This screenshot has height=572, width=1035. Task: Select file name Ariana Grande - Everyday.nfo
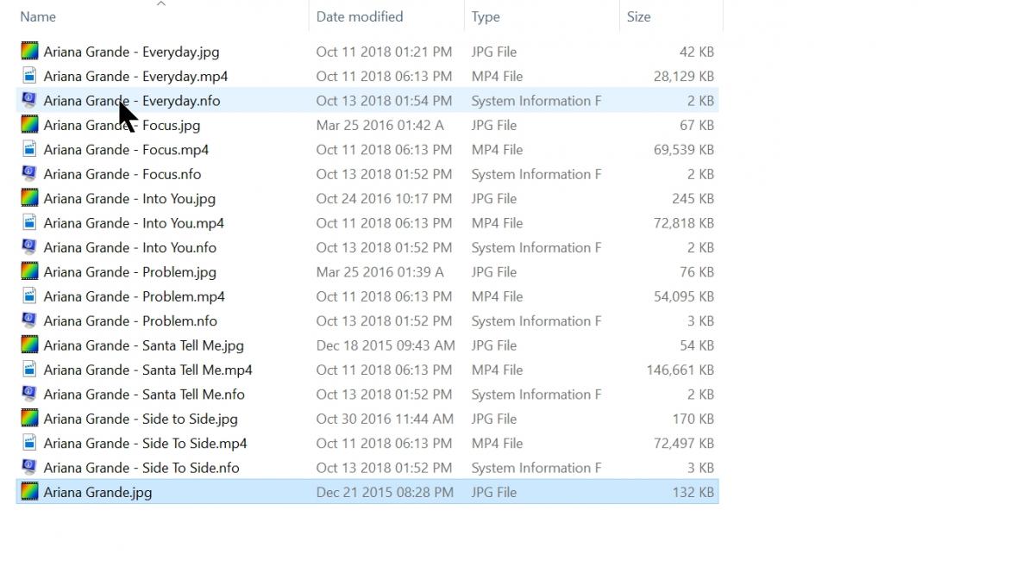(132, 100)
